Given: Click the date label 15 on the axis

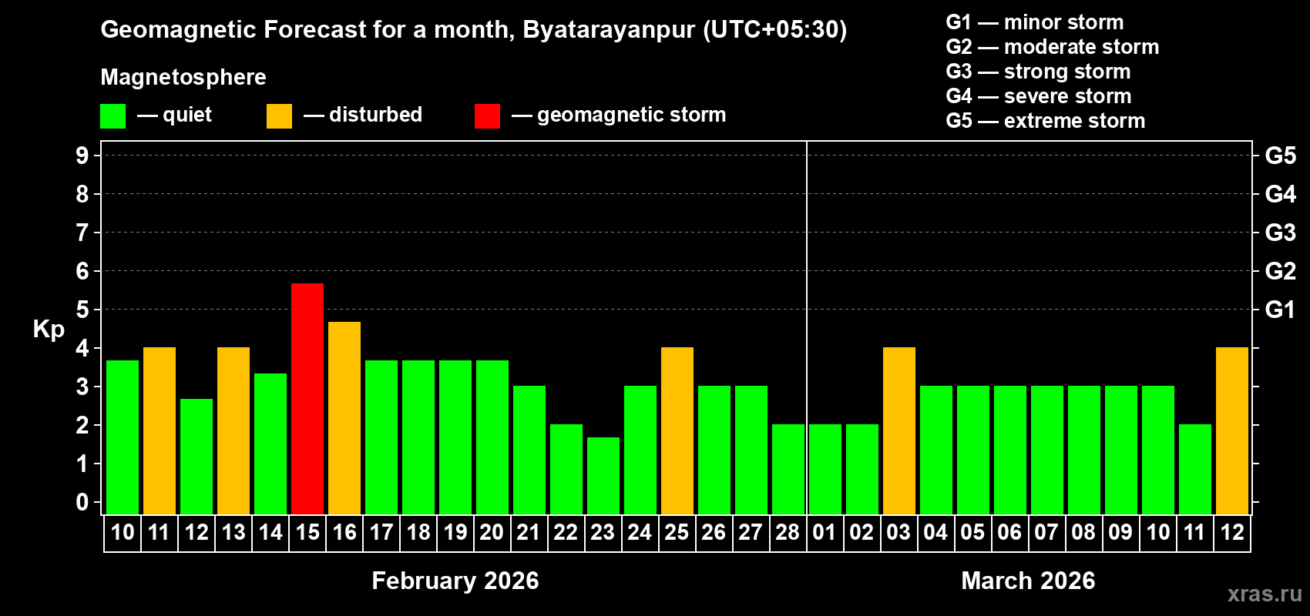Looking at the screenshot, I should coord(307,533).
